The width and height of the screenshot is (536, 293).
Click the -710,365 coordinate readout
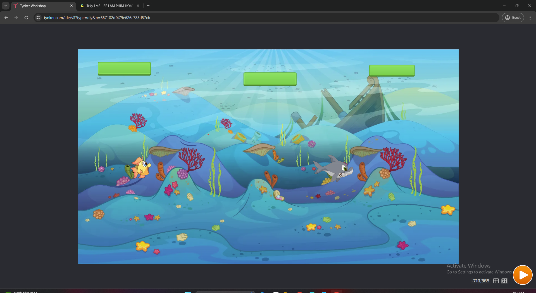click(480, 281)
